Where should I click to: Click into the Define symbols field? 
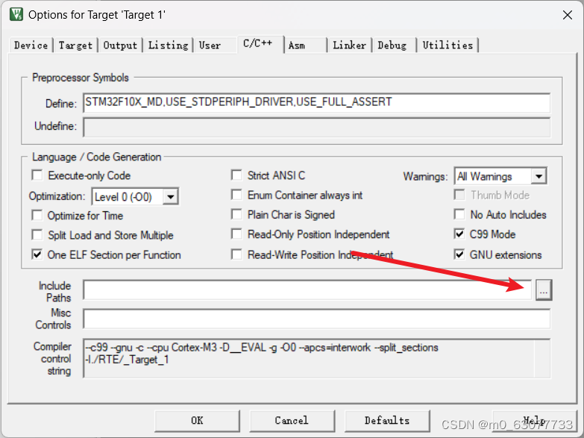pyautogui.click(x=316, y=102)
